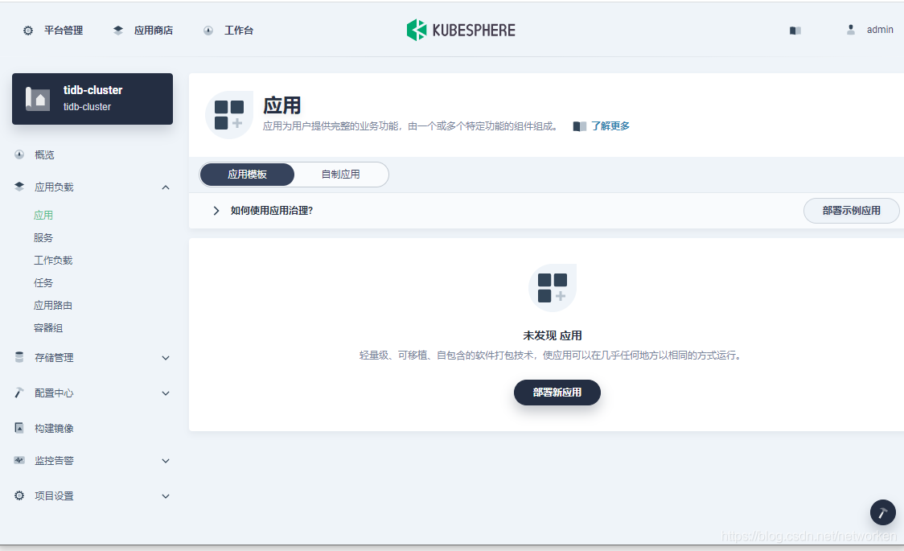Click the 部署示例应用 button
Viewport: 904px width, 551px height.
pos(851,210)
